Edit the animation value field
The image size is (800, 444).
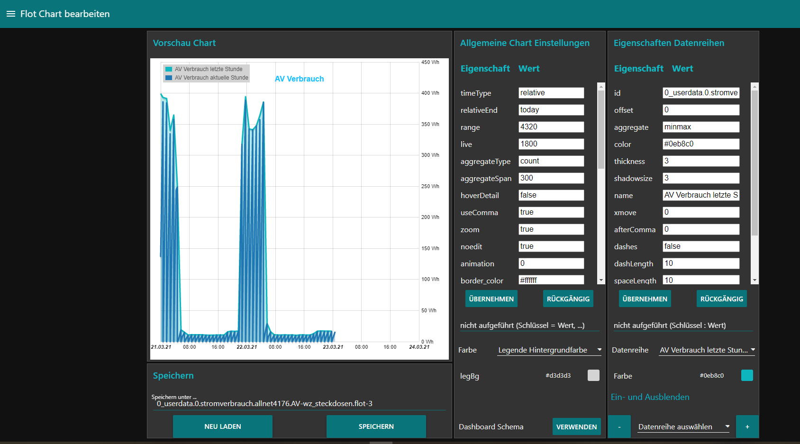pos(551,263)
